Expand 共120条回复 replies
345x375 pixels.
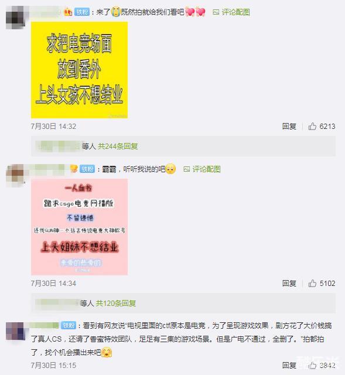pos(116,304)
